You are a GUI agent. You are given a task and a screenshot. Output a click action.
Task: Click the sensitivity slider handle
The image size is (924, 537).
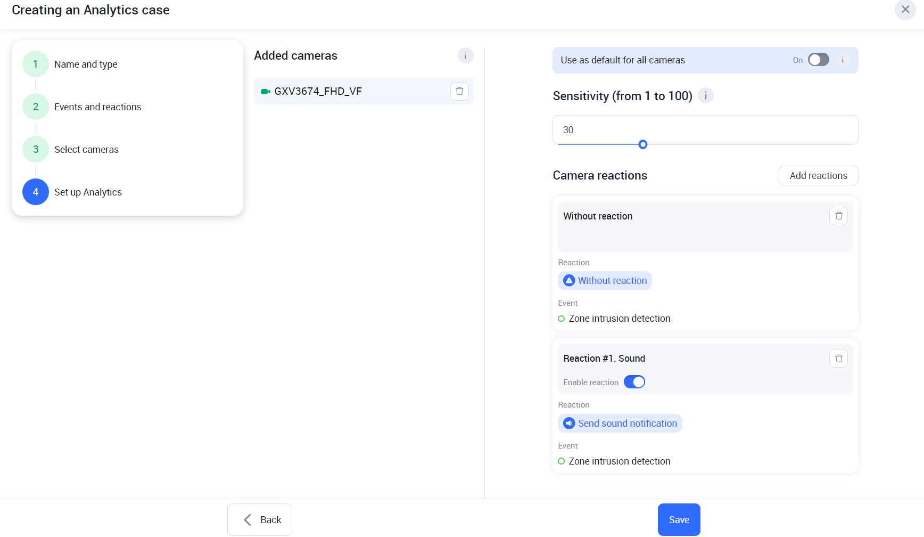pos(643,144)
